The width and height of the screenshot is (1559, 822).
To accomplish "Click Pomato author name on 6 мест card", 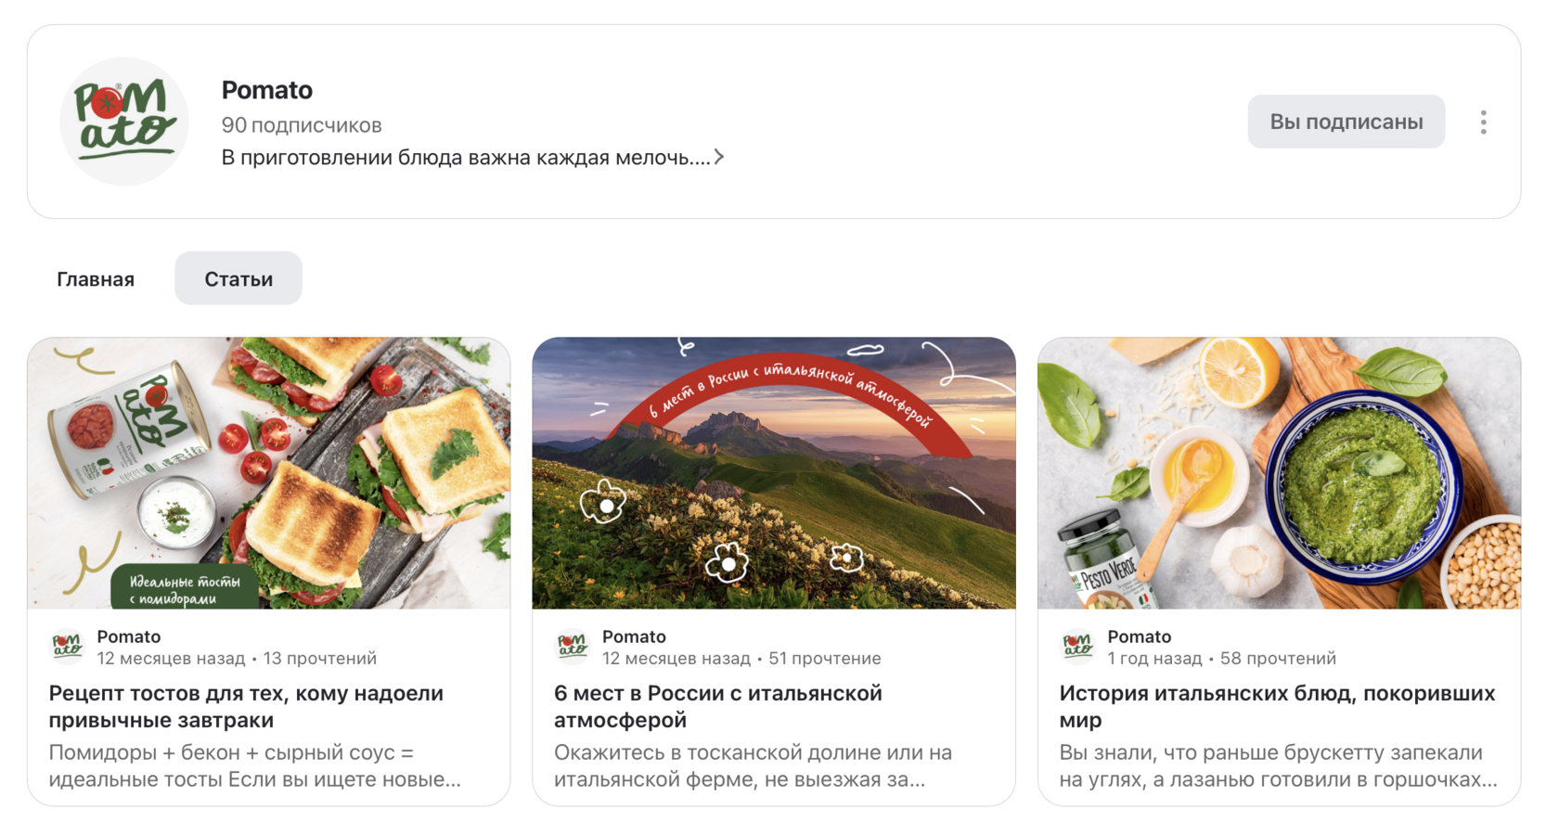I will click(x=634, y=636).
